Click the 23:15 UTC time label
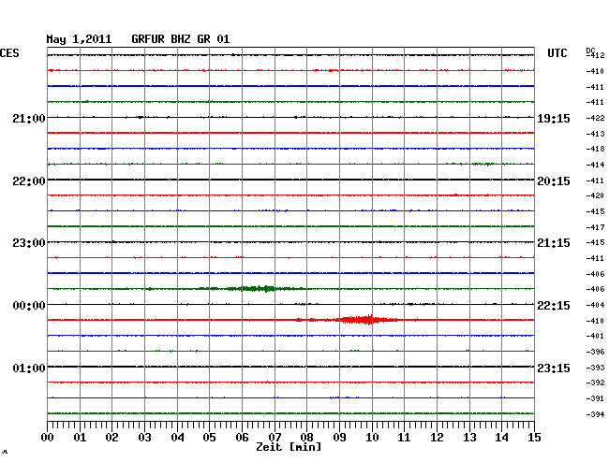This screenshot has height=462, width=609. (x=554, y=368)
